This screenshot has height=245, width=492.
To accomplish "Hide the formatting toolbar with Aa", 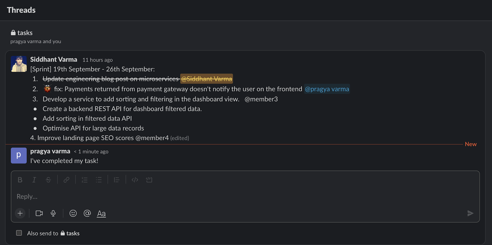I will tap(101, 214).
